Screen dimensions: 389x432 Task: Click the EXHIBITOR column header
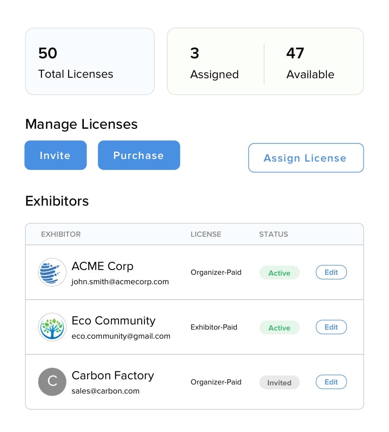[61, 234]
